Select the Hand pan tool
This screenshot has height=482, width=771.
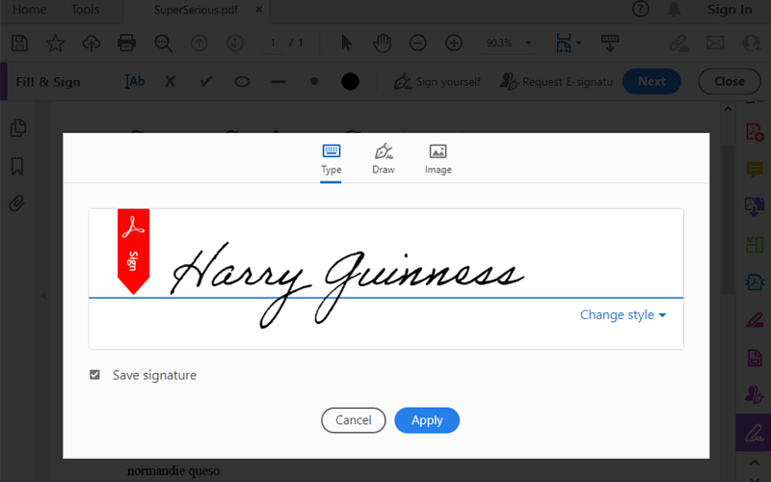(x=382, y=43)
